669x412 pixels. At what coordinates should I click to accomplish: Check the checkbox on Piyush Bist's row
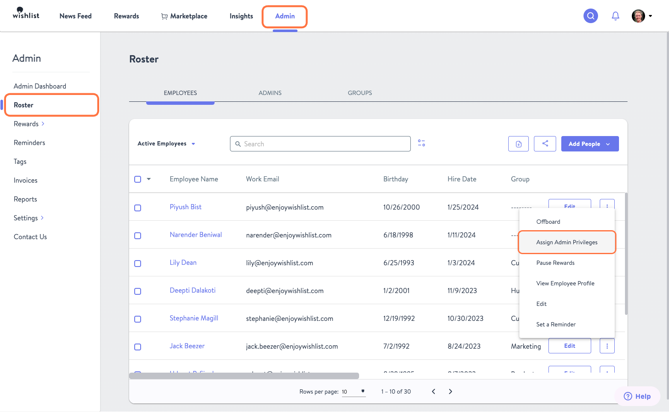click(x=138, y=207)
